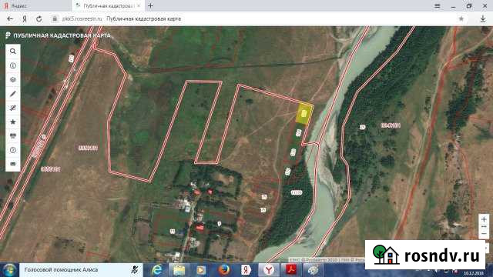This screenshot has width=493, height=277.
Task: Open a new browser tab
Action: [x=151, y=5]
